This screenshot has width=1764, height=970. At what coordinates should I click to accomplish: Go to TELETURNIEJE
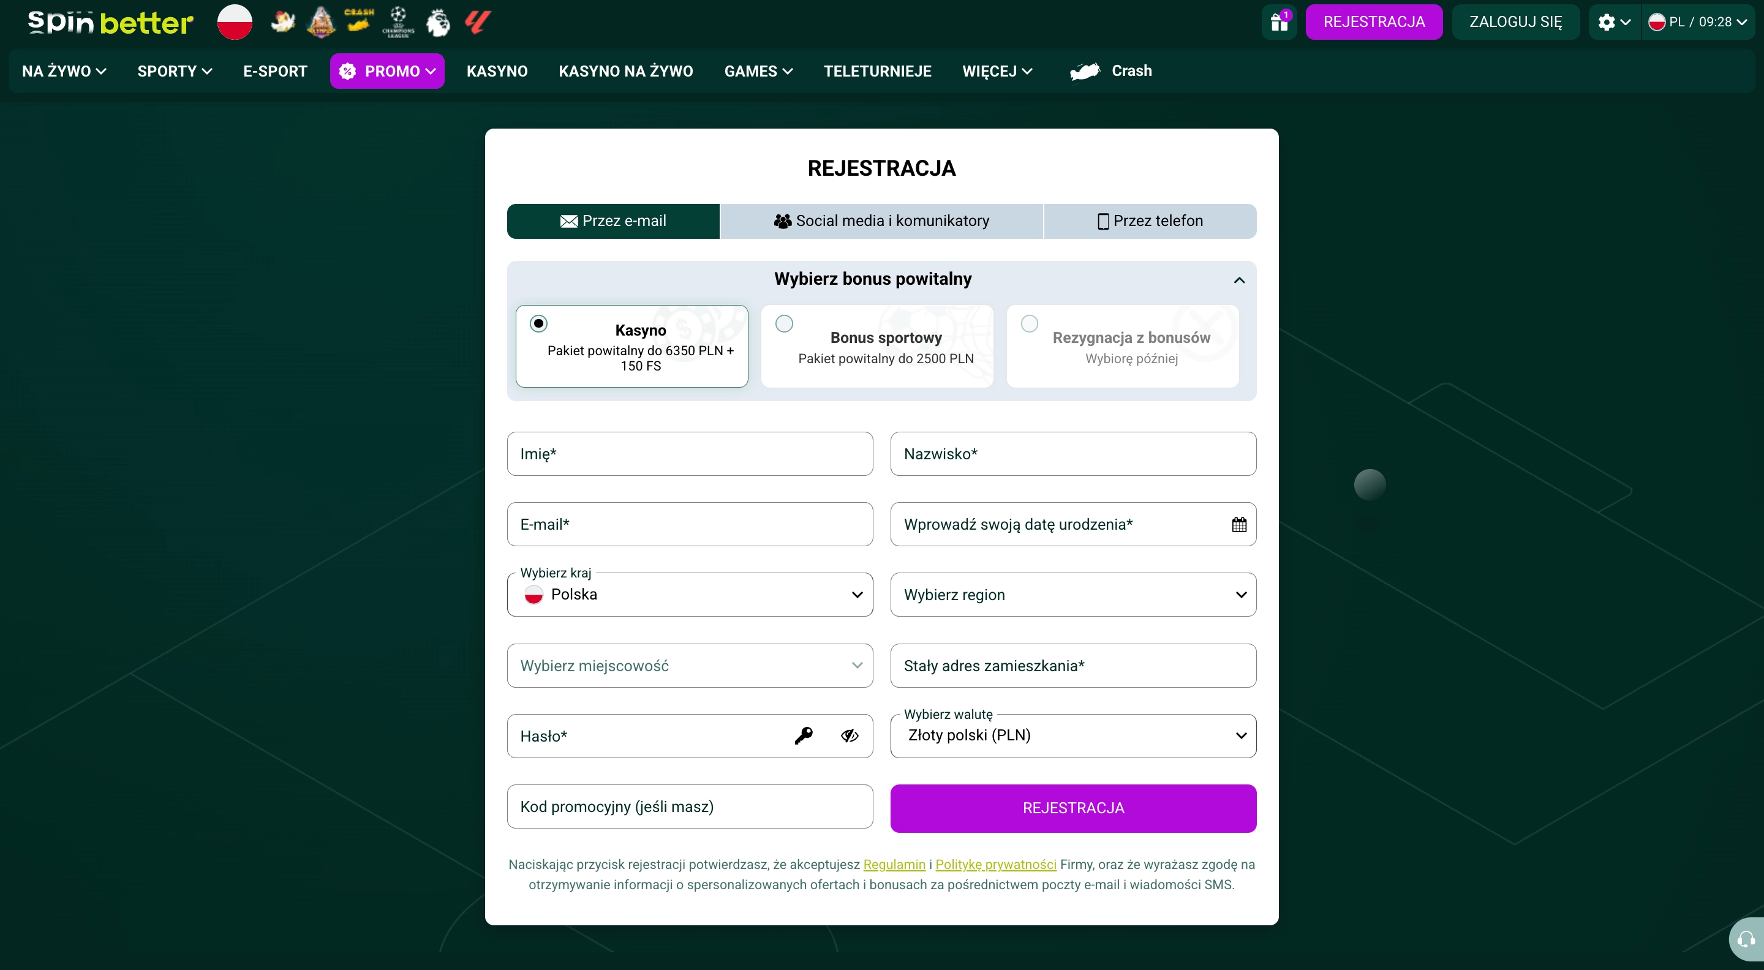pyautogui.click(x=877, y=71)
